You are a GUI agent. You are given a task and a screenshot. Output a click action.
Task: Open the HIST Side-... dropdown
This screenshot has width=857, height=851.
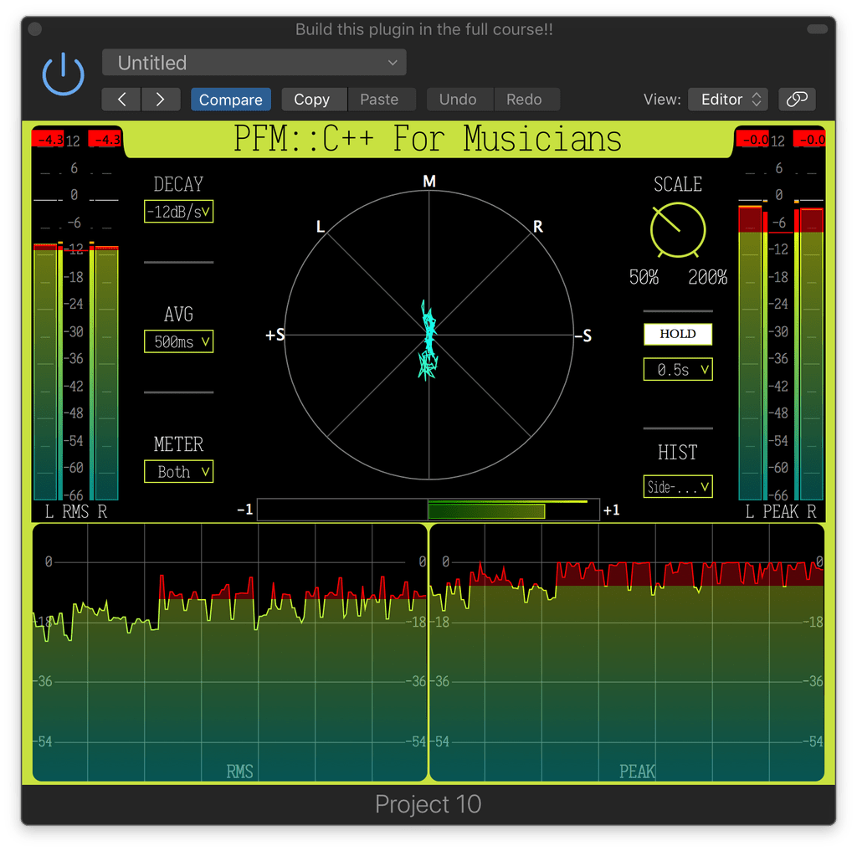click(678, 486)
